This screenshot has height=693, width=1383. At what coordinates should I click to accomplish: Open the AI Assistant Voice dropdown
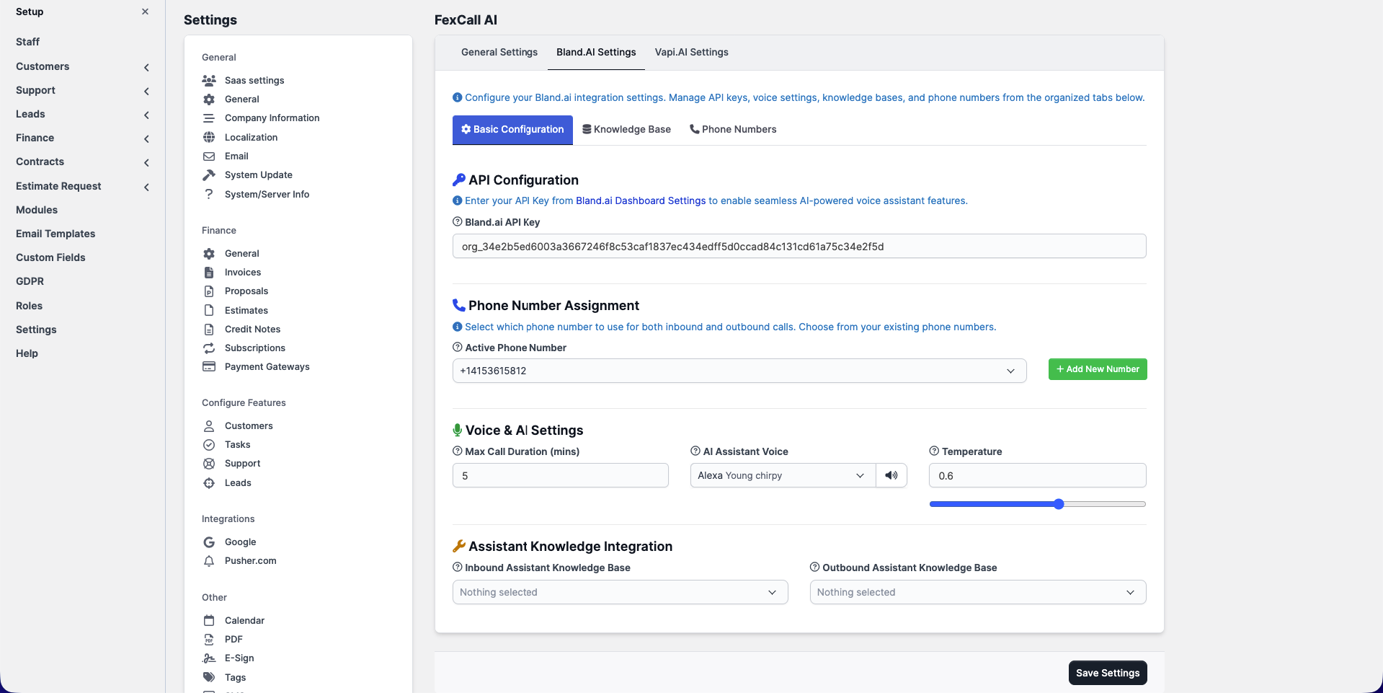click(x=782, y=475)
